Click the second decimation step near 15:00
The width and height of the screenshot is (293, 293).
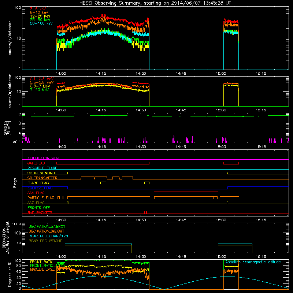click(235, 244)
